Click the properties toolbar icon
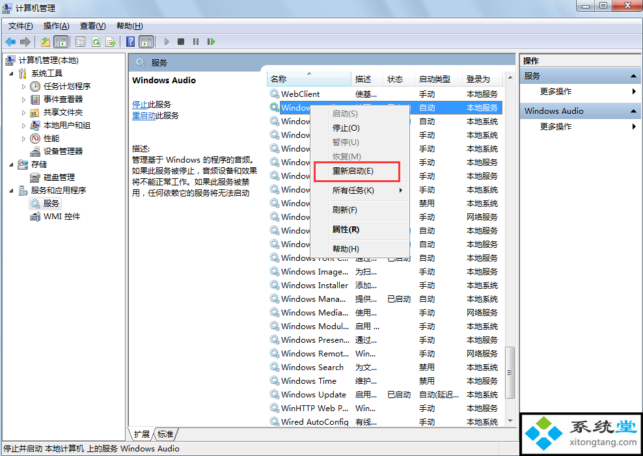Viewport: 643px width, 456px height. (81, 42)
